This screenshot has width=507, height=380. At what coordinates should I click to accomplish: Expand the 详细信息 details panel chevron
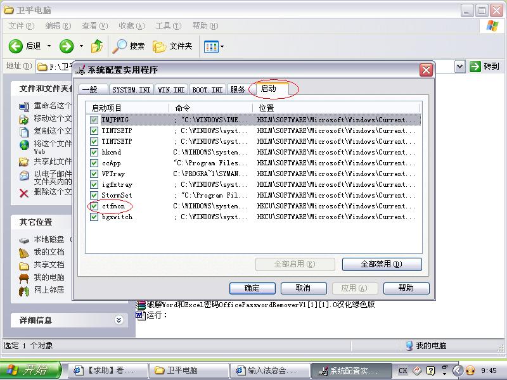[119, 320]
